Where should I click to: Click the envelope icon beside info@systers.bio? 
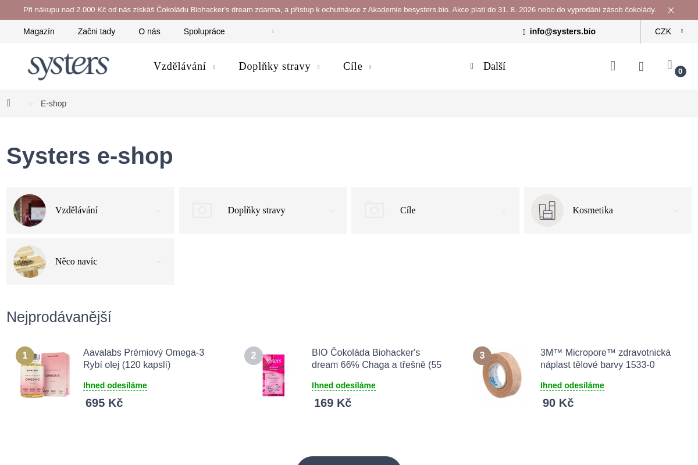(x=524, y=32)
